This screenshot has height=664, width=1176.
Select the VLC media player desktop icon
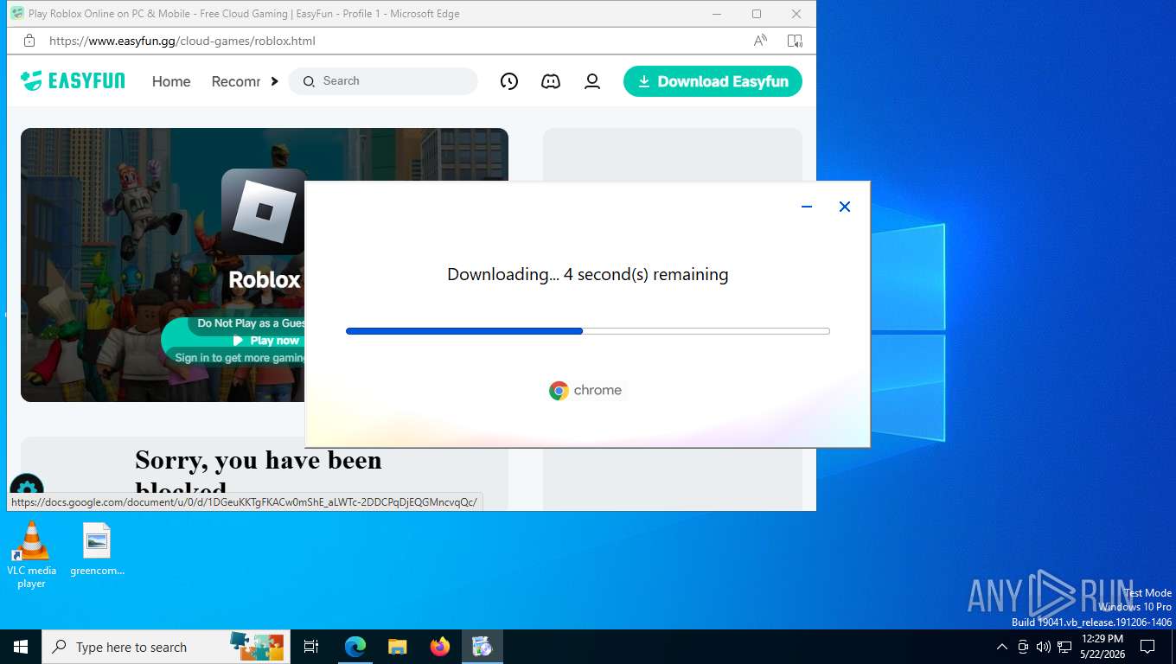(x=31, y=554)
